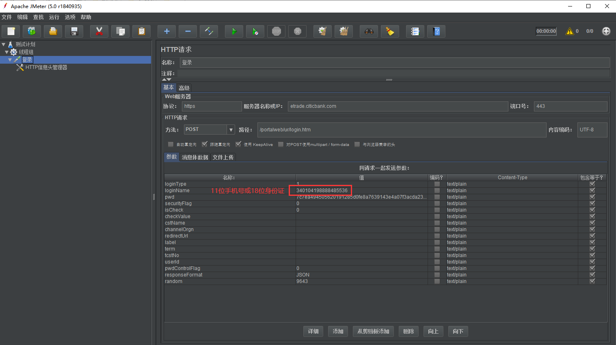
Task: Toggle the 自动重定向 checkbox
Action: click(171, 144)
